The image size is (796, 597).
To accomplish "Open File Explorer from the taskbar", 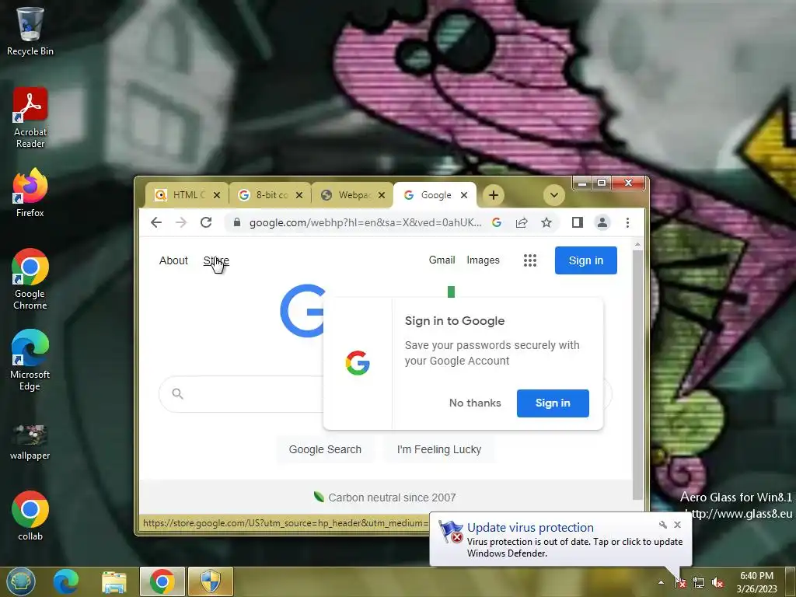I will pos(113,581).
